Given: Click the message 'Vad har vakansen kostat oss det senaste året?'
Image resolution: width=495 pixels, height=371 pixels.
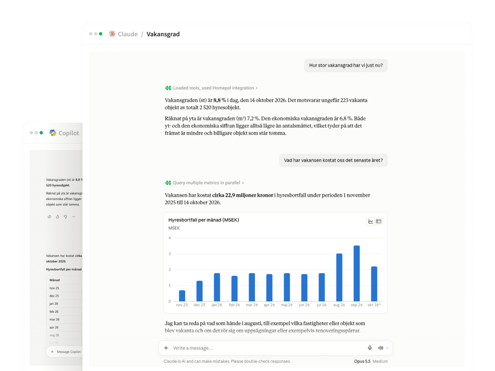Looking at the screenshot, I should click(333, 160).
